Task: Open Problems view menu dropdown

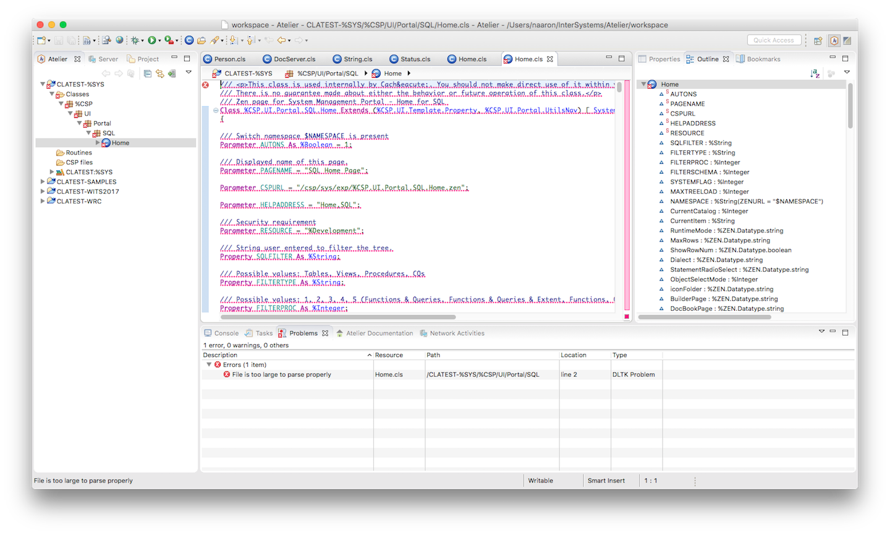Action: click(x=821, y=332)
